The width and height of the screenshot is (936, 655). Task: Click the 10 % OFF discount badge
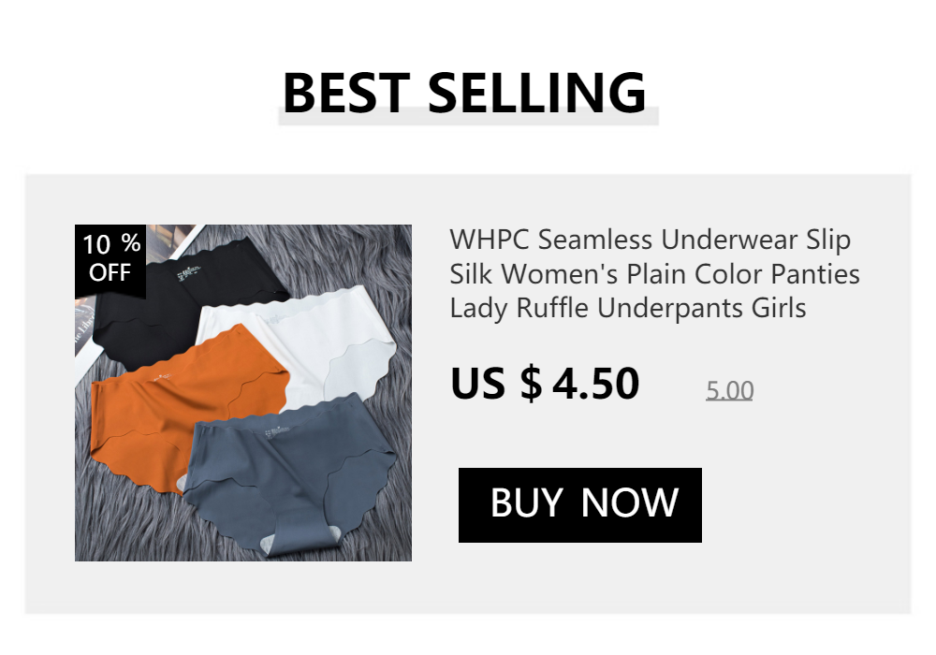click(110, 261)
